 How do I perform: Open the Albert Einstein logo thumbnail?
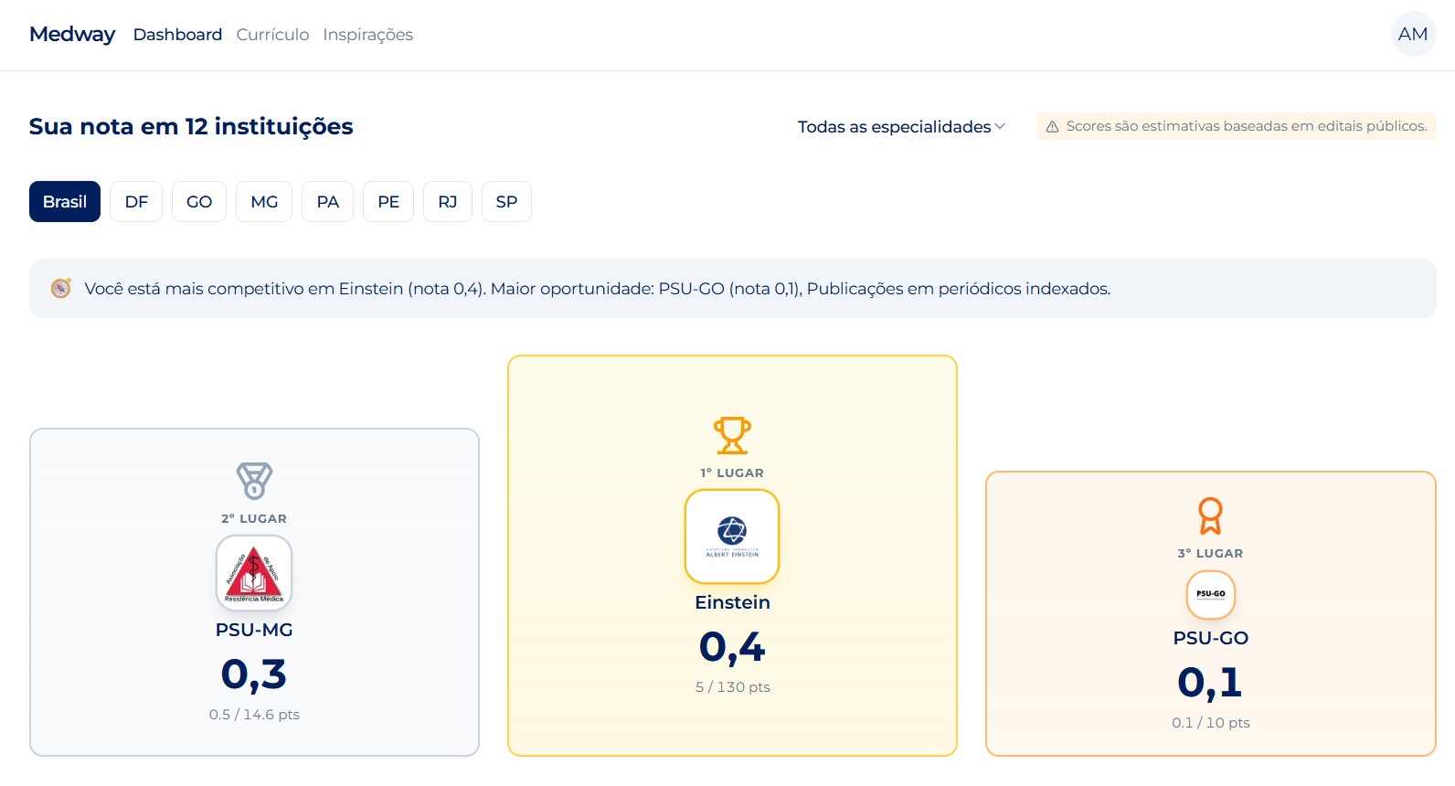[x=732, y=536]
